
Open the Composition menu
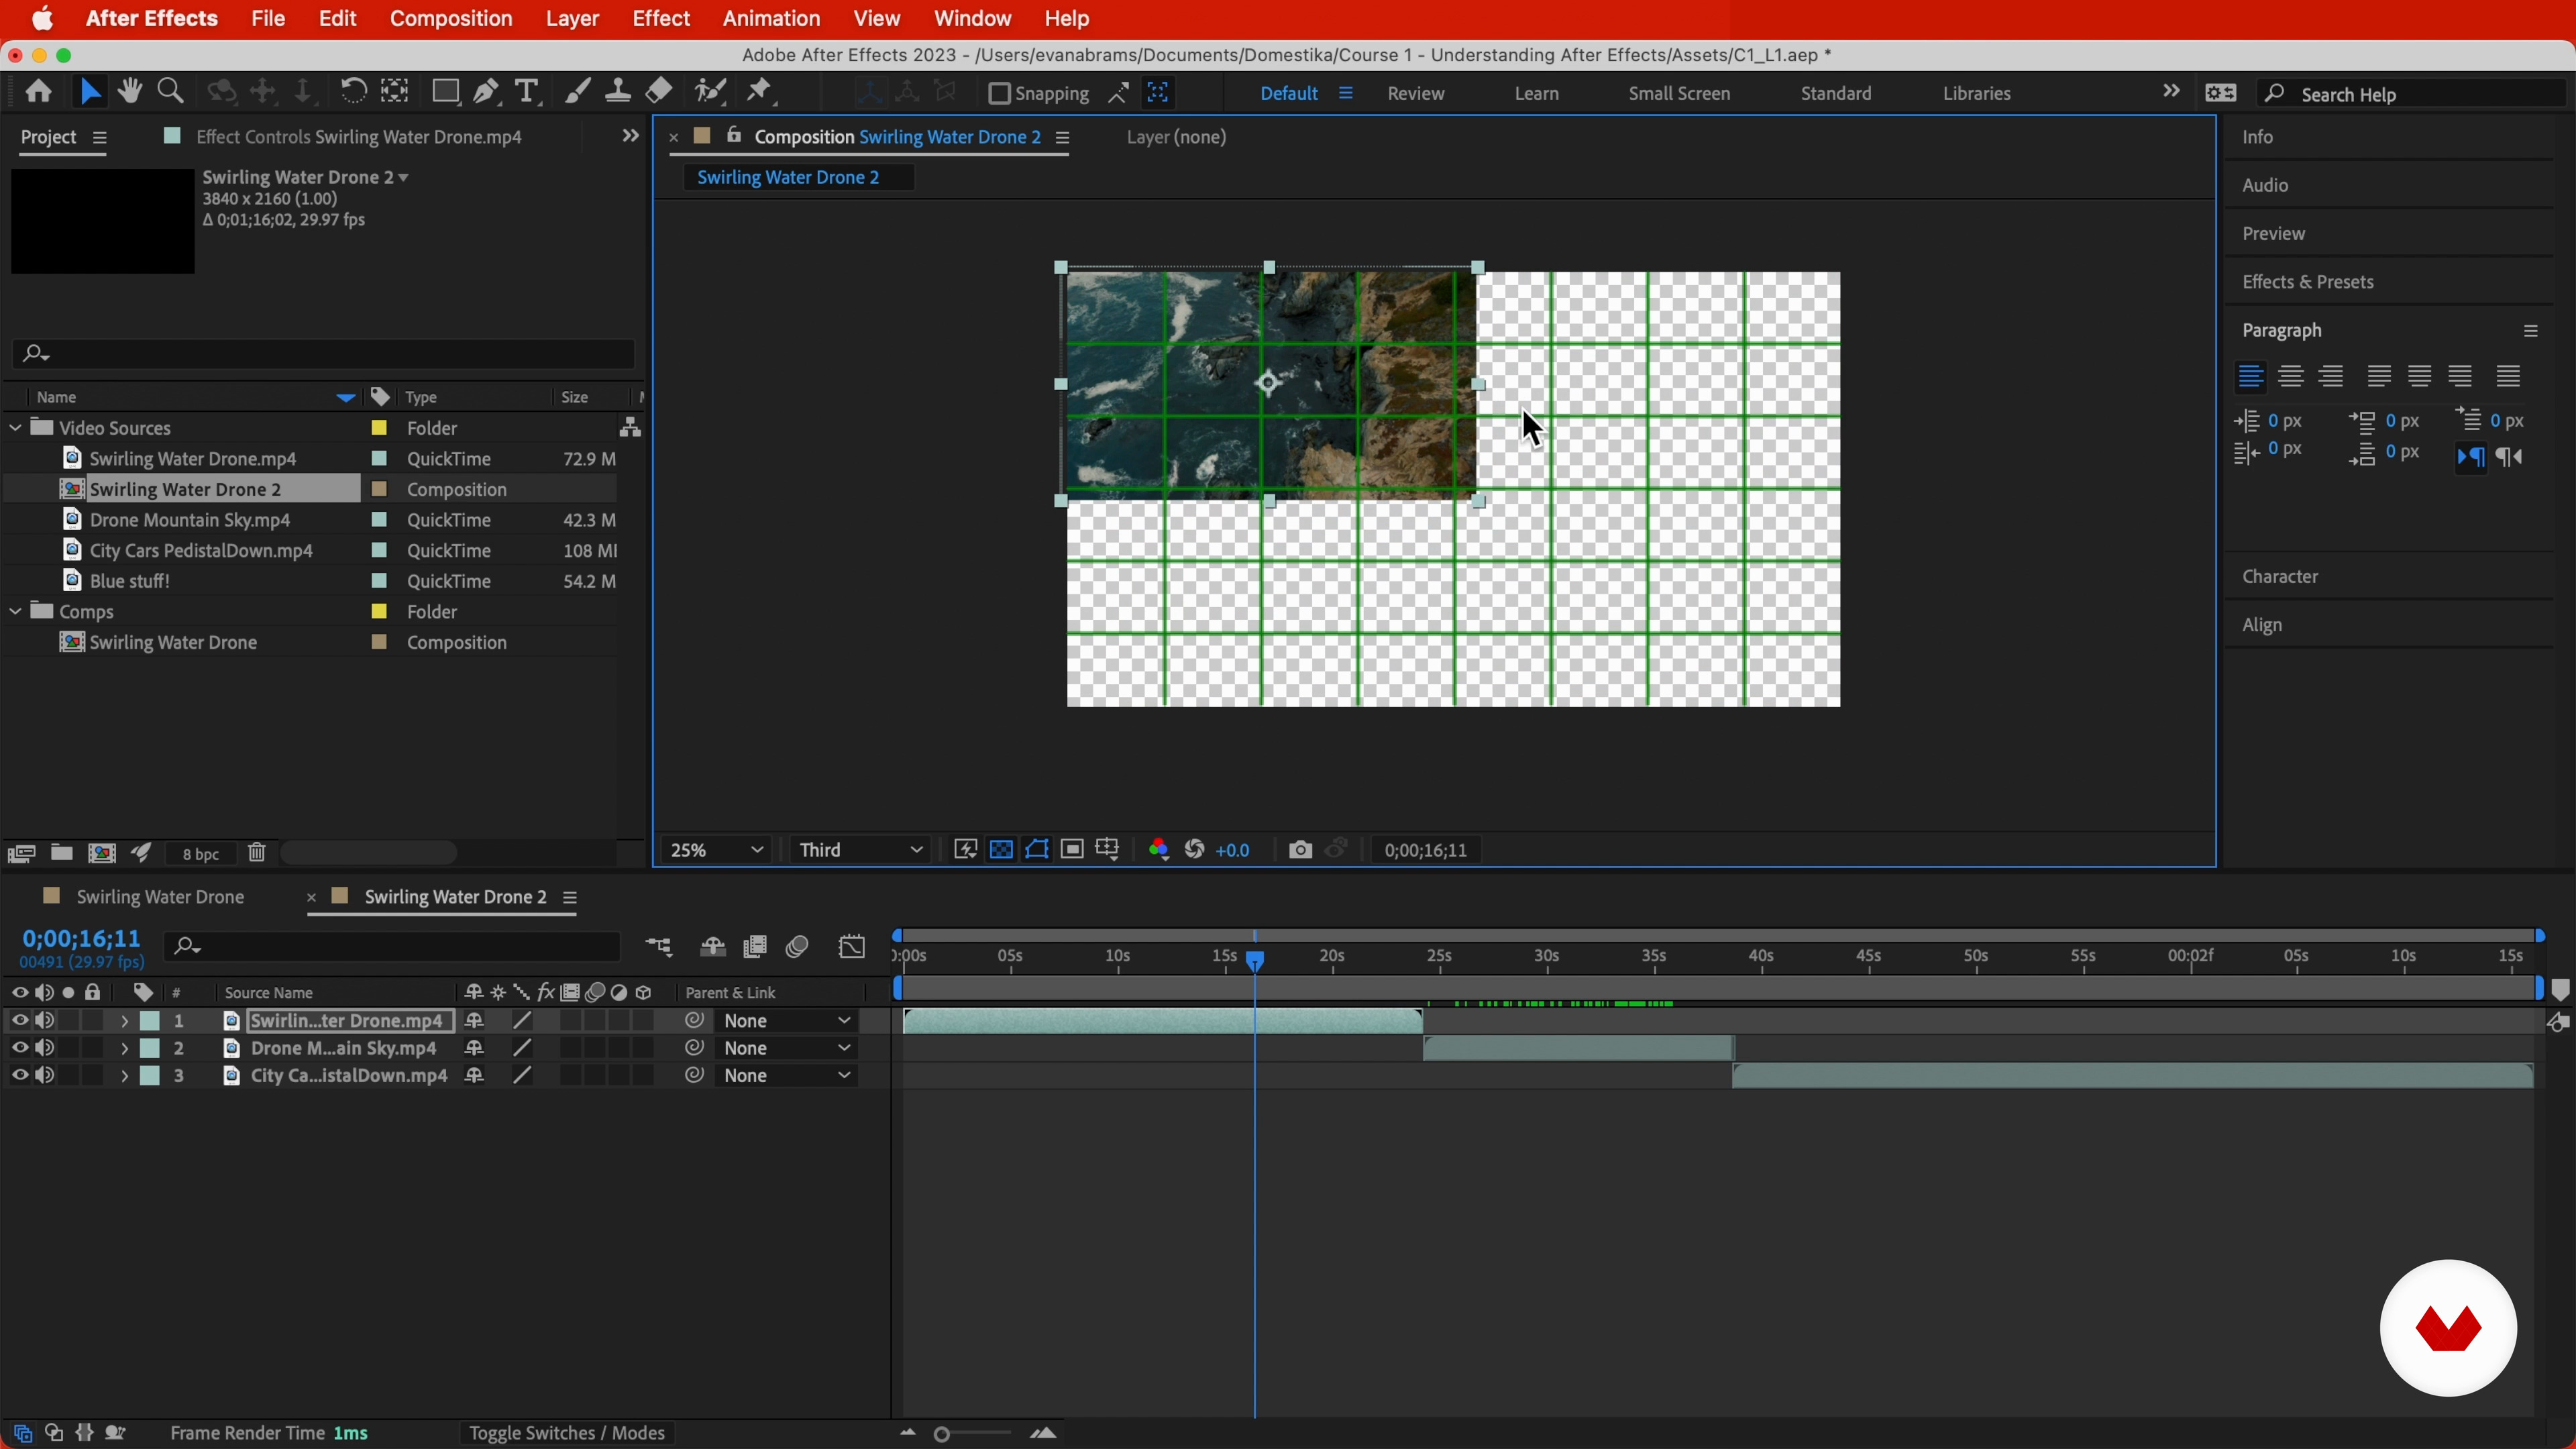coord(451,18)
